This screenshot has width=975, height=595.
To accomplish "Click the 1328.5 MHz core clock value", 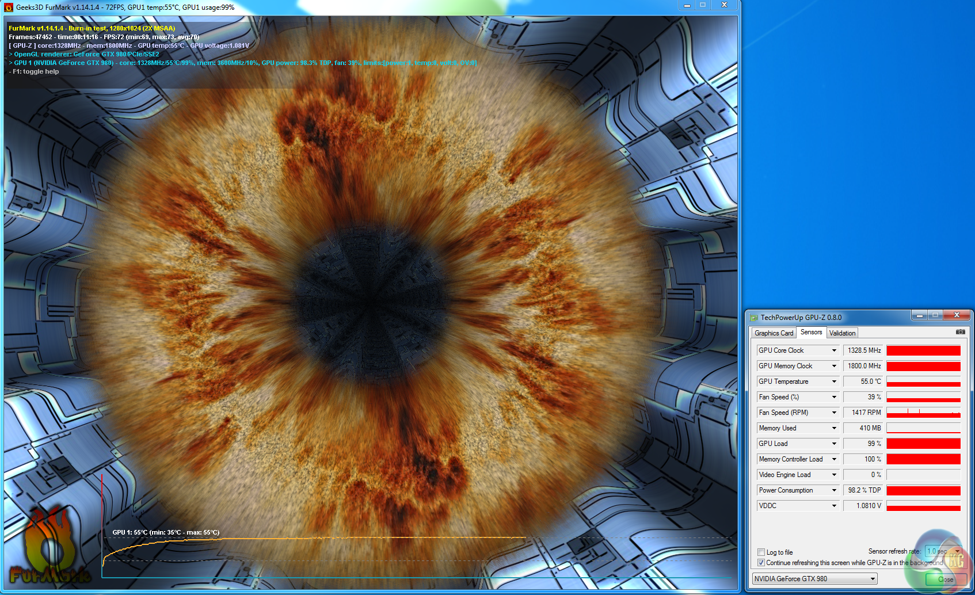I will (x=863, y=350).
